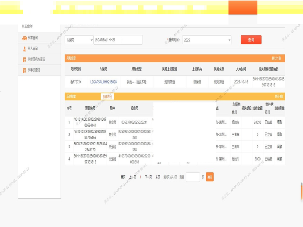This screenshot has height=227, width=303.
Task: Select report number 036637002025026241
Action: [134, 122]
